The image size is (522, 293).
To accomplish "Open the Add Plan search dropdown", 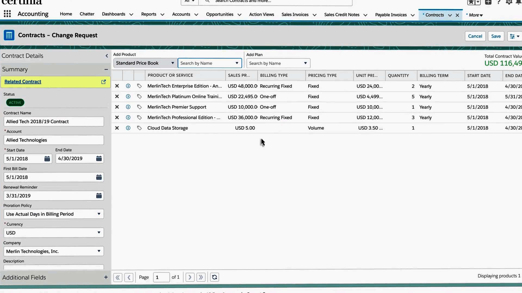I will click(x=278, y=63).
